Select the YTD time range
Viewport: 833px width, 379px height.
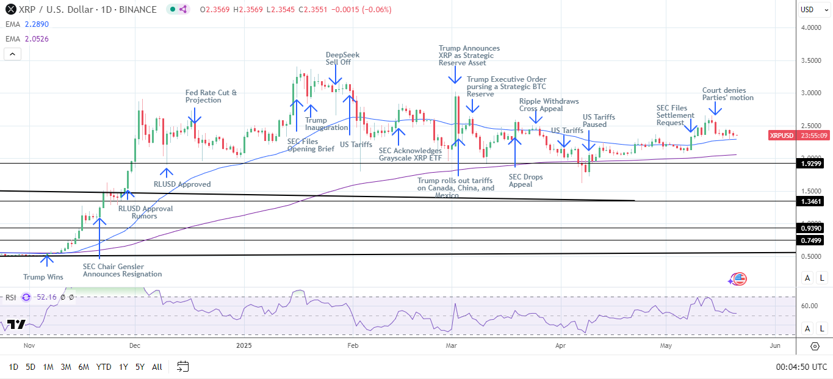pyautogui.click(x=104, y=367)
